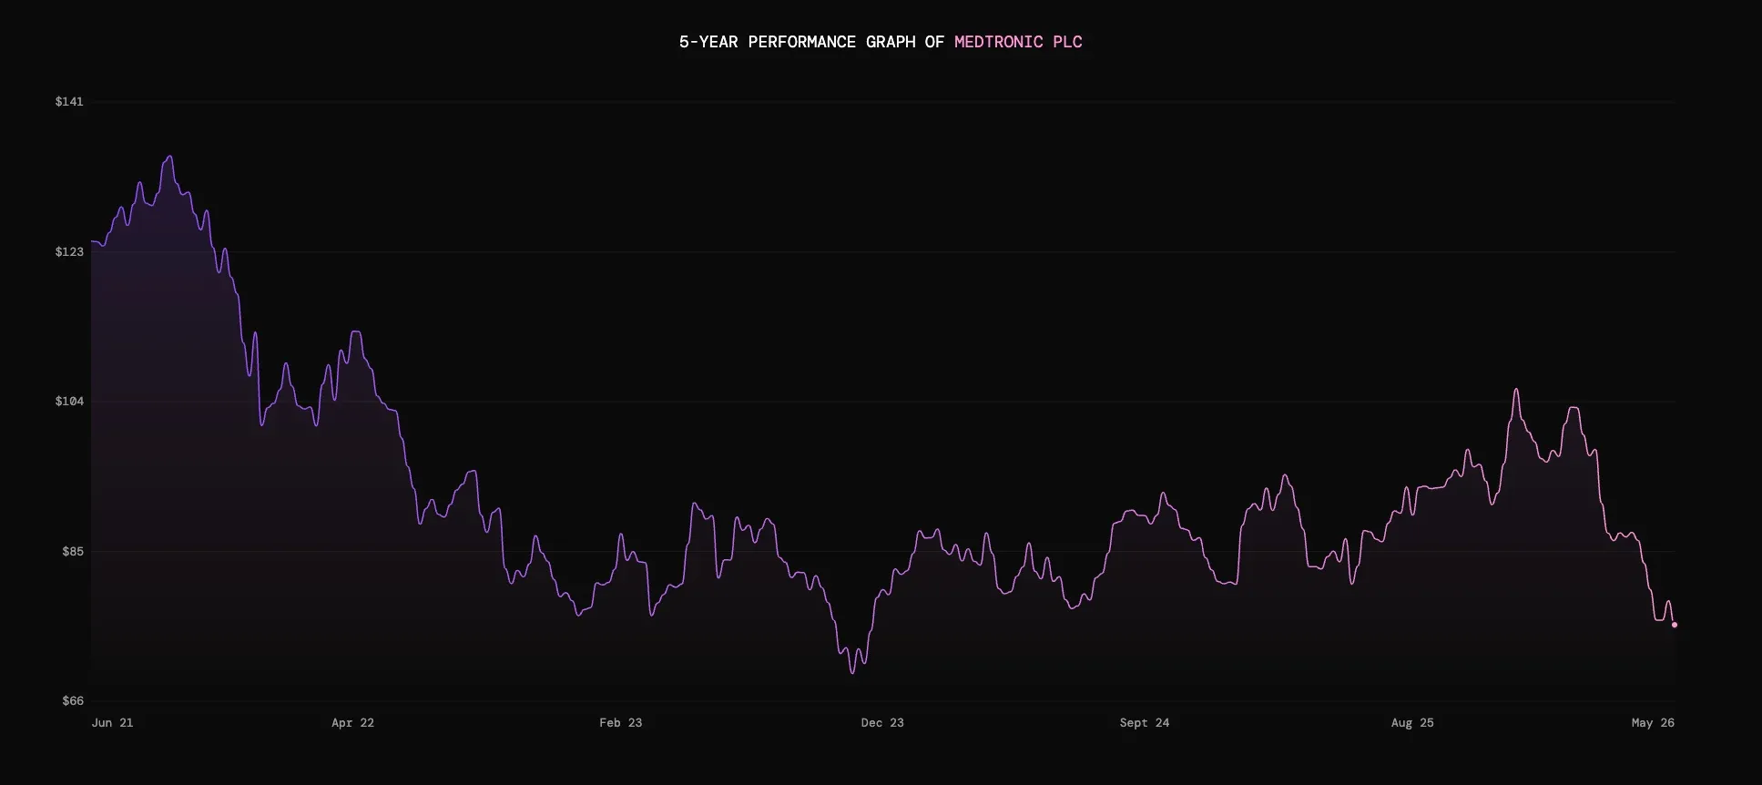Screen dimensions: 1762x785
Task: Select the $104 y-axis label
Action: pyautogui.click(x=69, y=402)
